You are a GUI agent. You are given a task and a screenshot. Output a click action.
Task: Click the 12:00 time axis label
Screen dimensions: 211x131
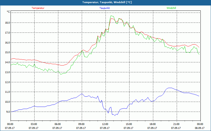click(x=105, y=124)
